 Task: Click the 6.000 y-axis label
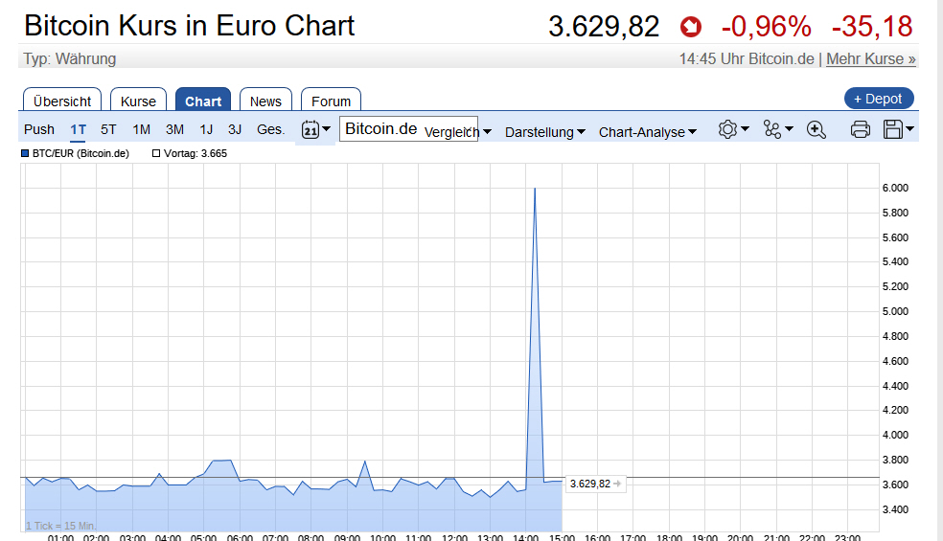pyautogui.click(x=895, y=188)
